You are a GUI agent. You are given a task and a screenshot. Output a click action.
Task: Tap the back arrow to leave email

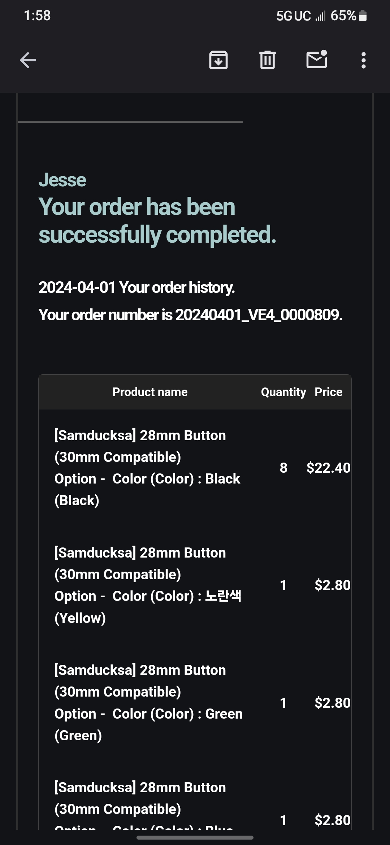coord(28,60)
